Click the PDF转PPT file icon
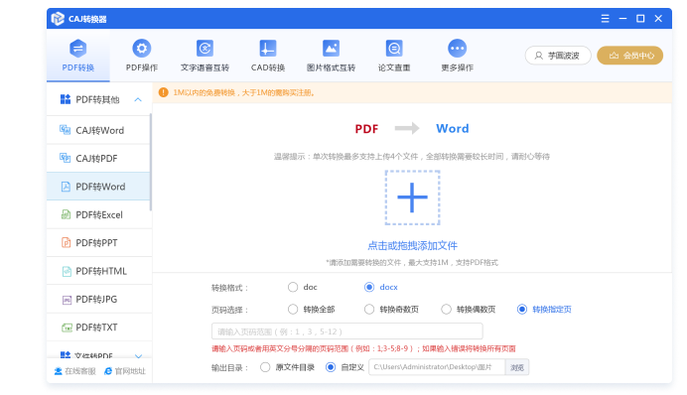 [x=66, y=242]
